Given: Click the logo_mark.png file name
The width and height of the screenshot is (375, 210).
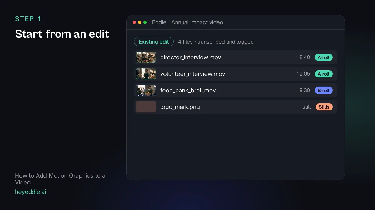Looking at the screenshot, I should [x=180, y=107].
